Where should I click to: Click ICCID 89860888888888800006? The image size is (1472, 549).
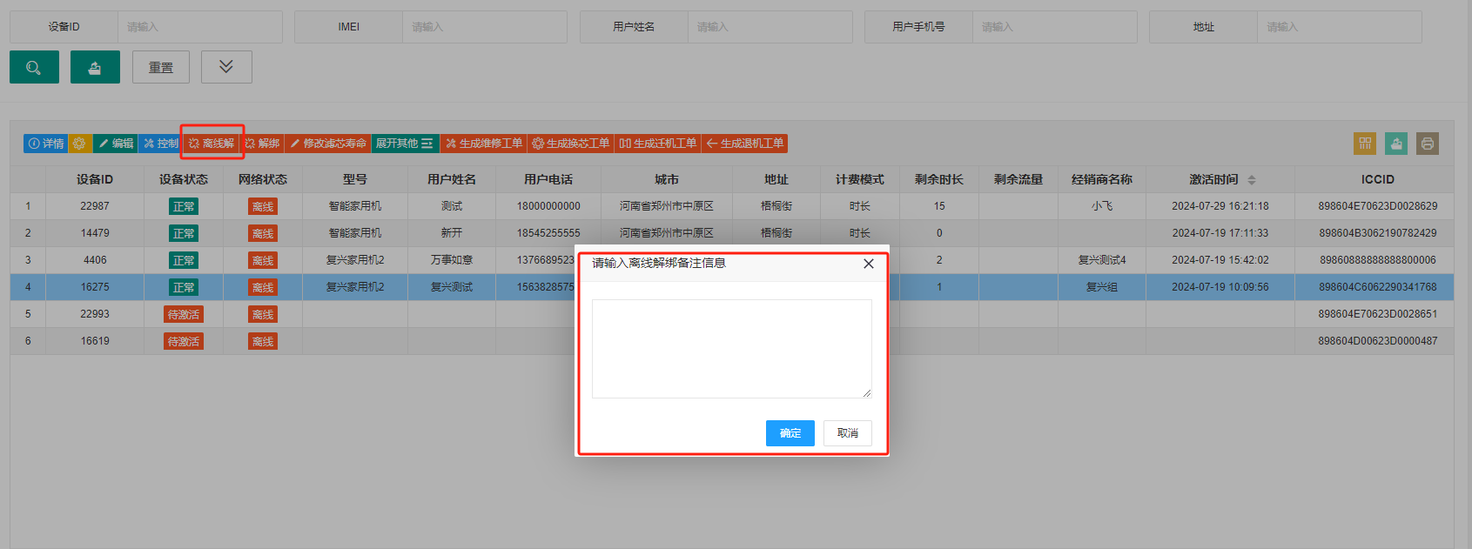pos(1378,260)
